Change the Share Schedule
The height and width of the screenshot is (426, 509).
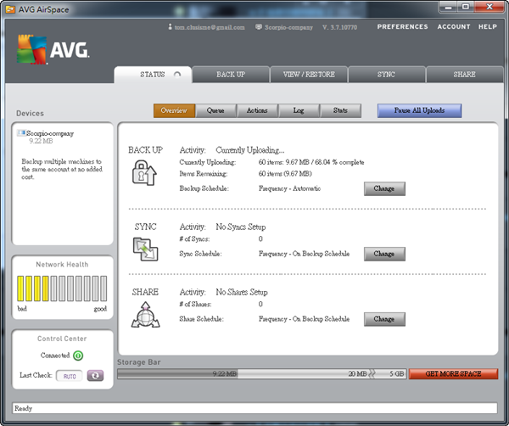tap(384, 319)
